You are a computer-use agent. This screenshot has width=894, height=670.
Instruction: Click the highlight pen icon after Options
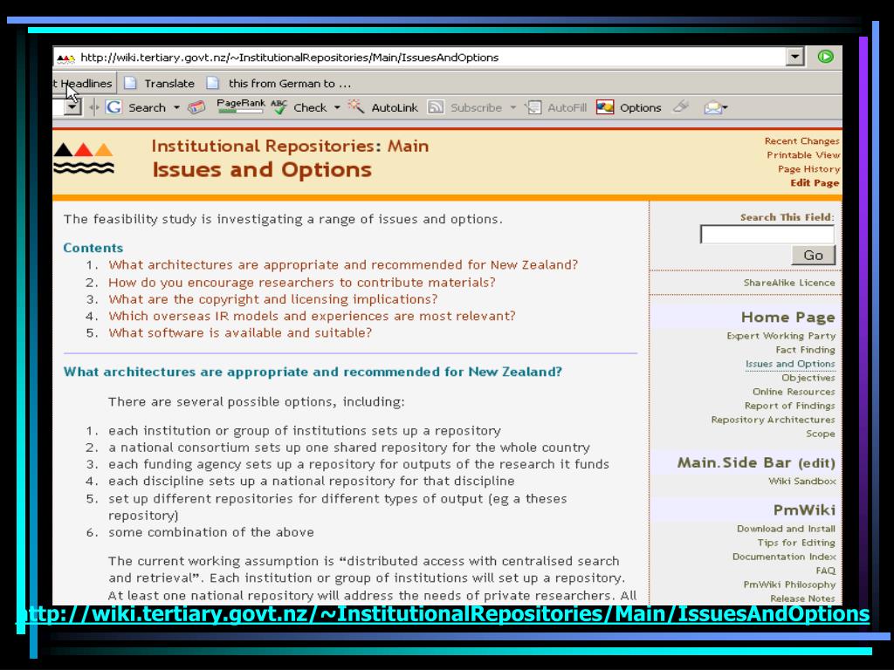click(x=681, y=106)
